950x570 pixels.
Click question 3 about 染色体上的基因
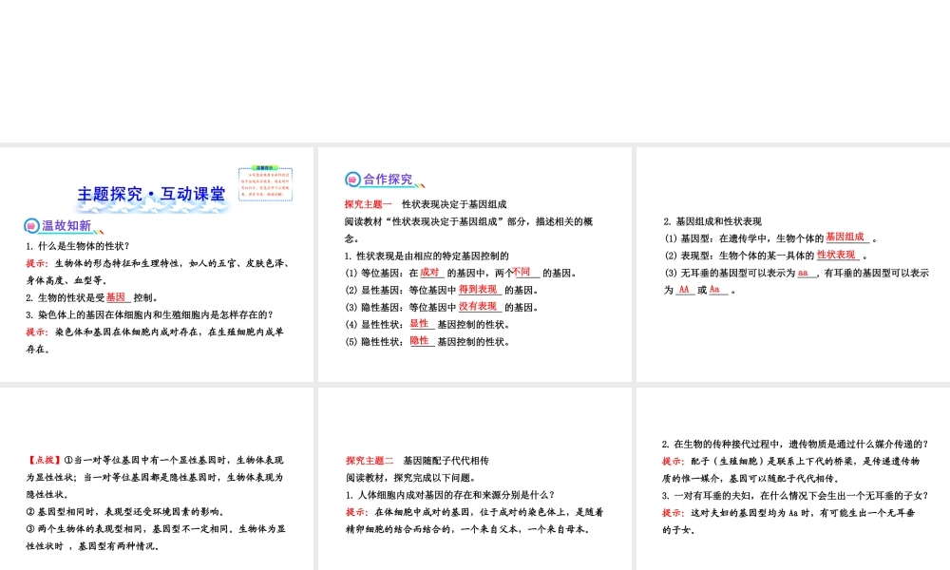pyautogui.click(x=149, y=314)
